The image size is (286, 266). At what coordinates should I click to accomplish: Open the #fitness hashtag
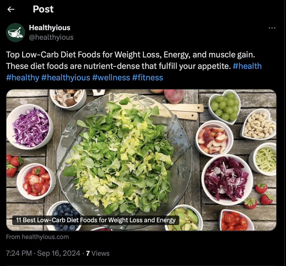click(148, 77)
